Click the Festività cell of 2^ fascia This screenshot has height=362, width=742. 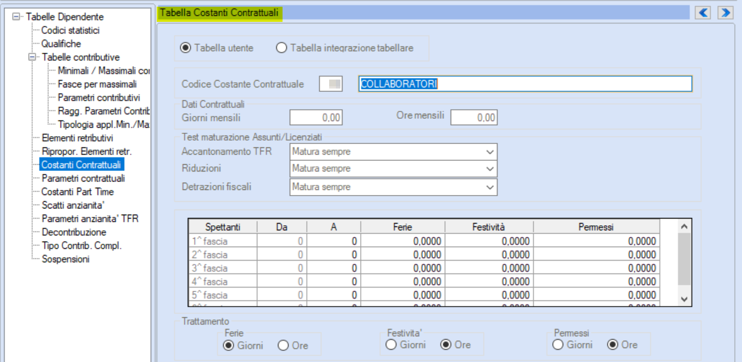[x=489, y=254]
